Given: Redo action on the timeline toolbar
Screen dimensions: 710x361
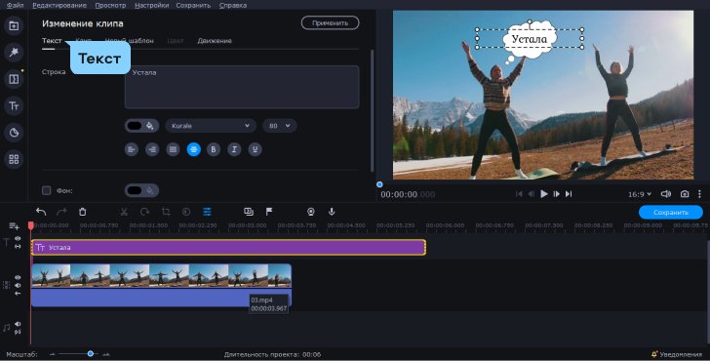Looking at the screenshot, I should coord(61,212).
